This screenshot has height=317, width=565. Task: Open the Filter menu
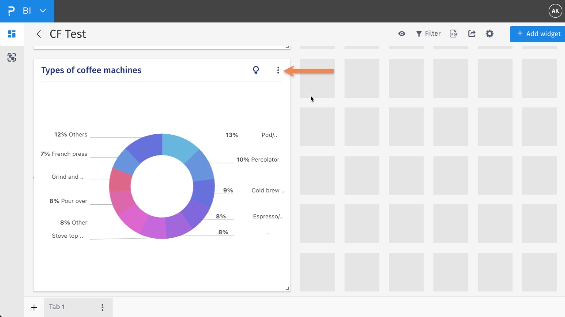(x=428, y=33)
